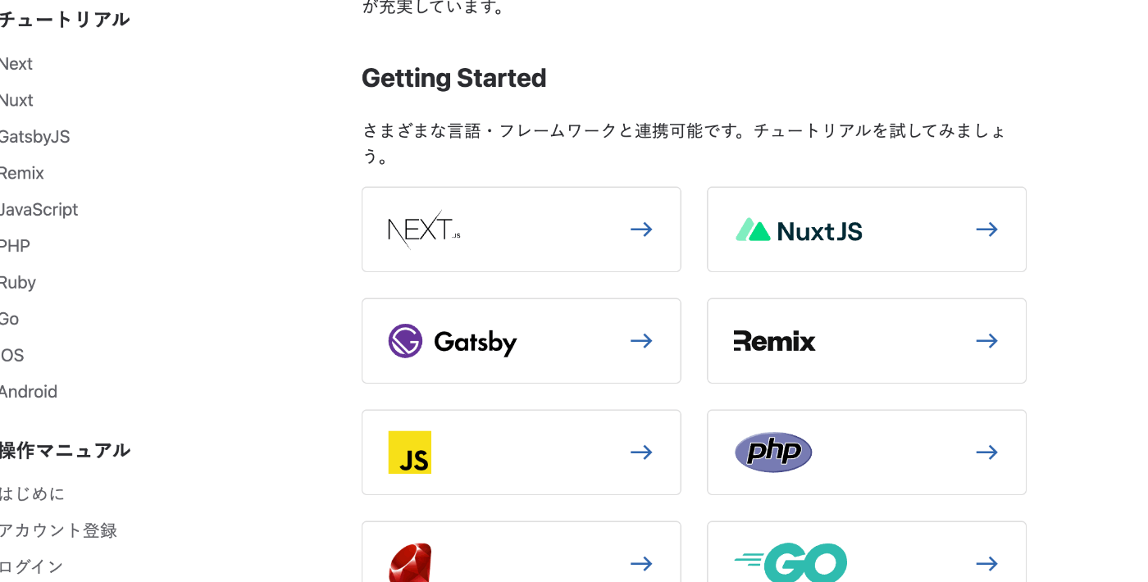This screenshot has height=582, width=1148.
Task: Select Ruby in the sidebar tutorials
Action: (x=18, y=283)
